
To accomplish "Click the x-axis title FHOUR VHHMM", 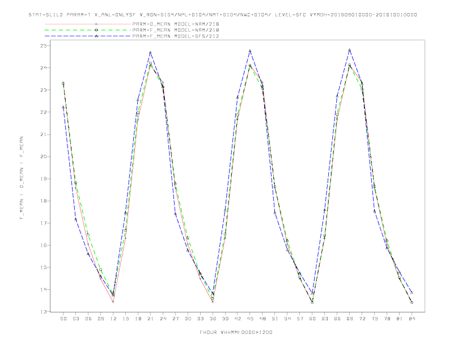I will (236, 332).
